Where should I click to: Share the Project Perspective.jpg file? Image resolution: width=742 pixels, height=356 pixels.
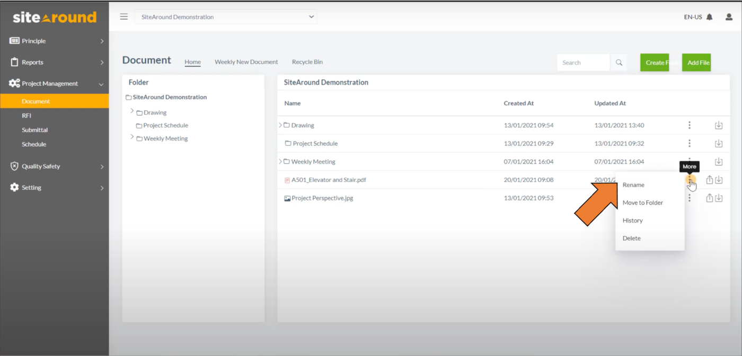[709, 198]
